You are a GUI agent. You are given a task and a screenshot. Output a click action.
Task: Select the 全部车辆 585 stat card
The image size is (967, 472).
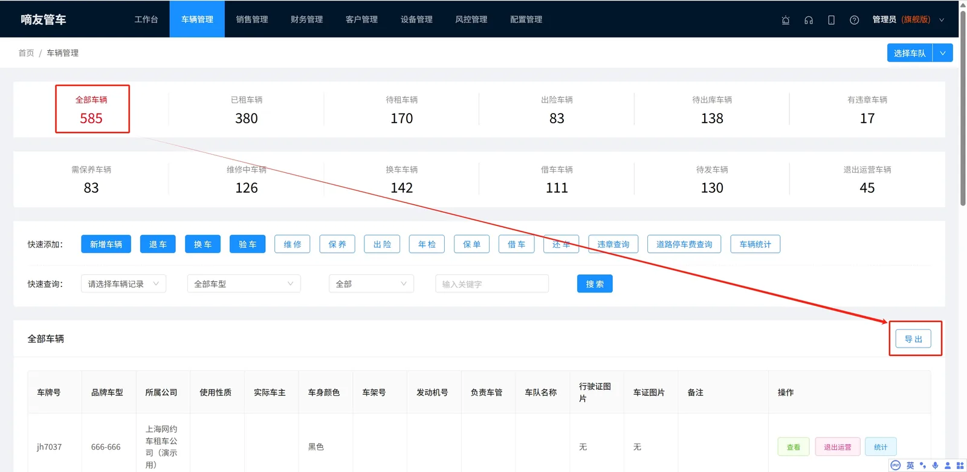click(x=91, y=109)
